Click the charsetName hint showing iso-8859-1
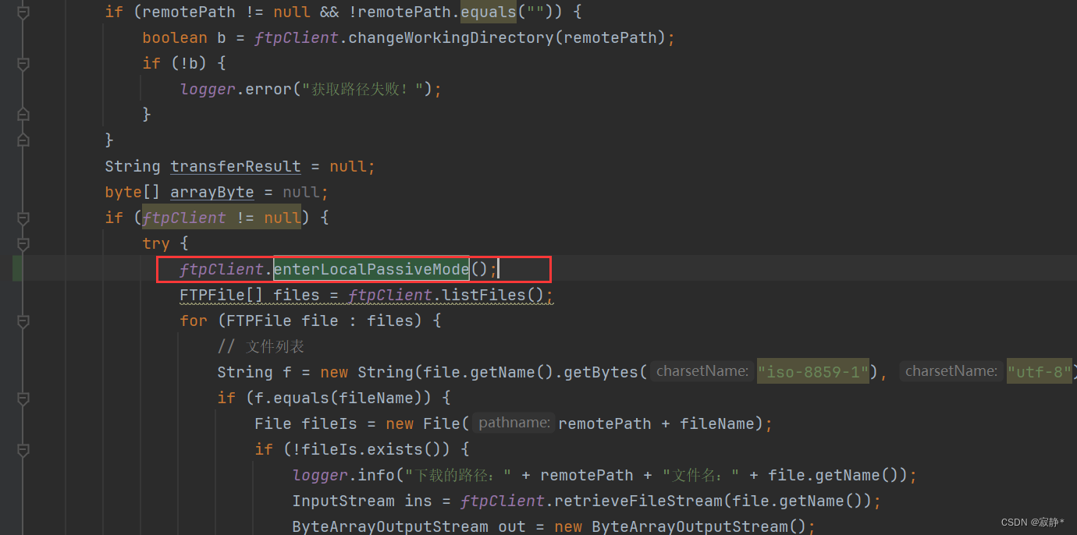Screen dimensions: 1077x535 coord(812,371)
